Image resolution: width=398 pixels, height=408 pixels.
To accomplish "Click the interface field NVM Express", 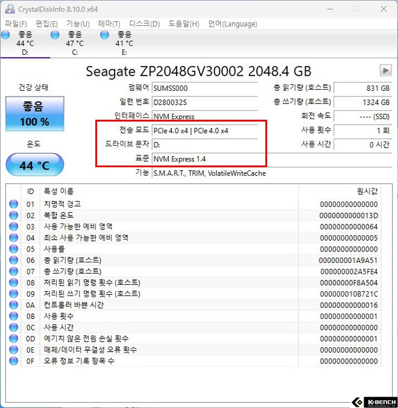I will pos(204,116).
